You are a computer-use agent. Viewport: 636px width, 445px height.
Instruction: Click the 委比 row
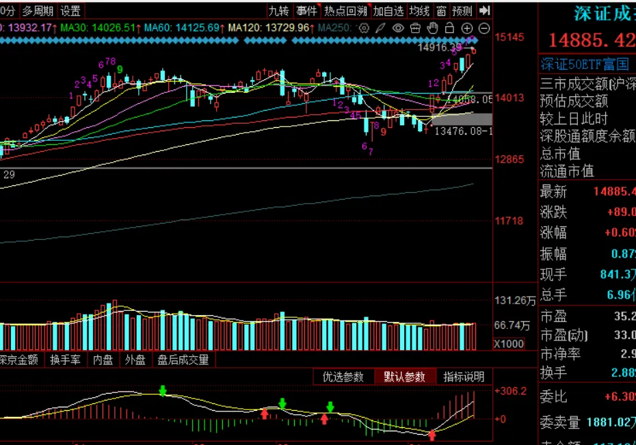(x=587, y=396)
